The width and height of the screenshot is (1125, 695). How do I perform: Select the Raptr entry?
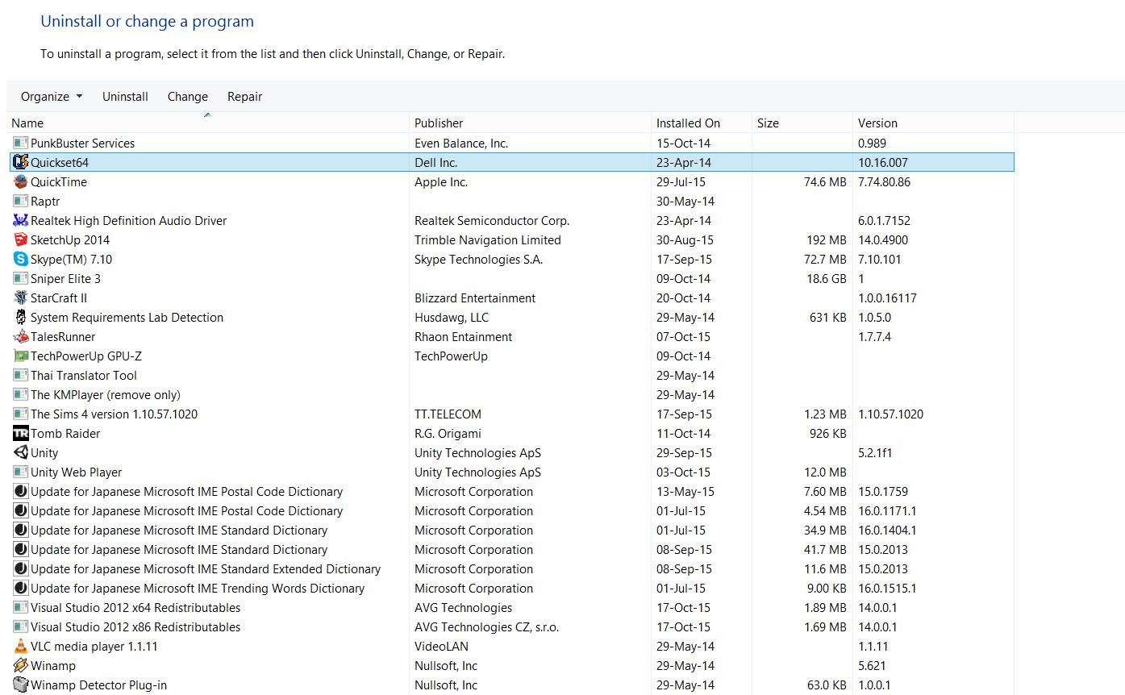point(45,201)
